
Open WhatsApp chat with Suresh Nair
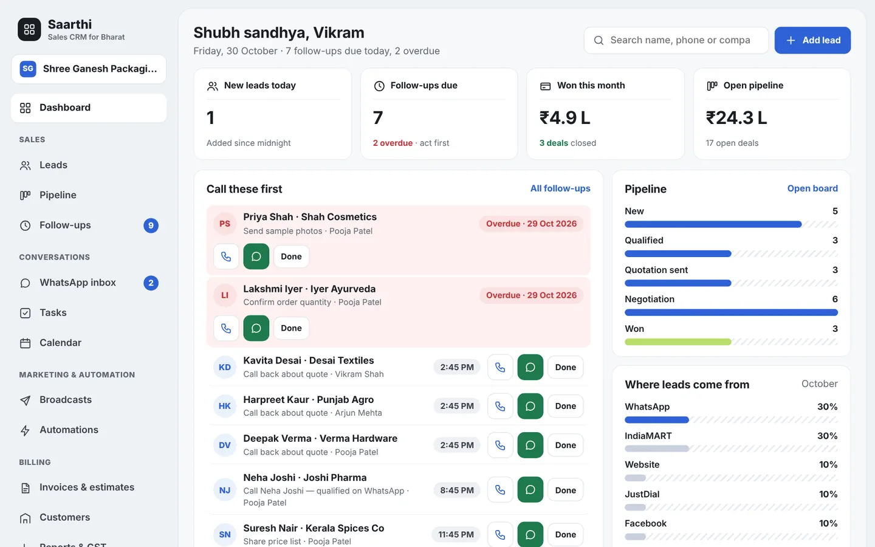530,535
